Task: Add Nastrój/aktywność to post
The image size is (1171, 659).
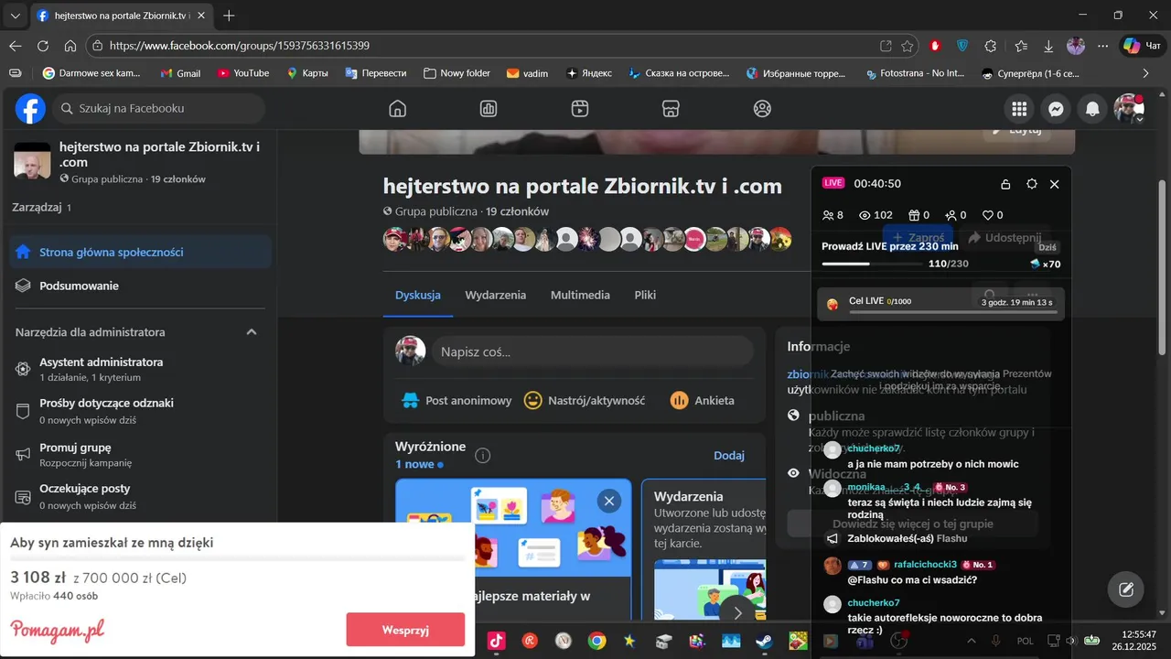Action: click(585, 400)
